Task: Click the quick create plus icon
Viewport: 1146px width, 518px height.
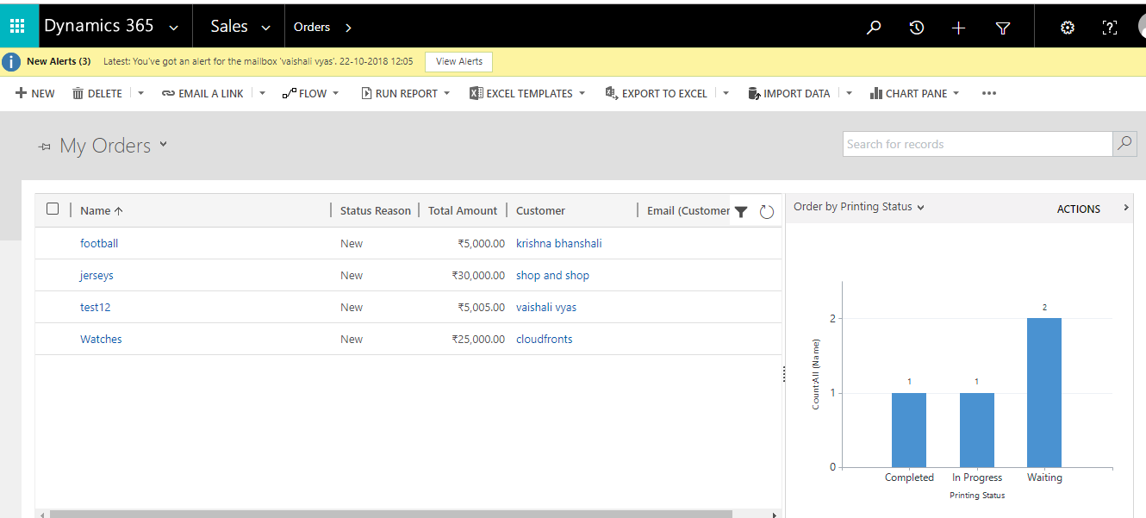Action: (x=958, y=28)
